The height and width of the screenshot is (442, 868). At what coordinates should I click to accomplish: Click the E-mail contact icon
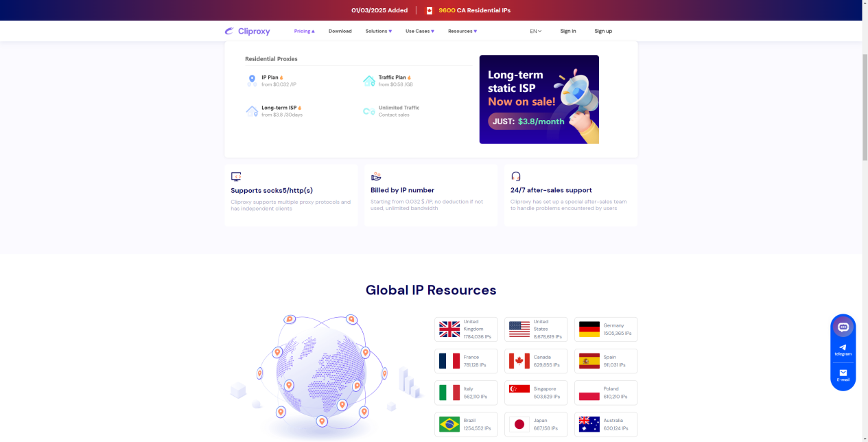click(843, 375)
